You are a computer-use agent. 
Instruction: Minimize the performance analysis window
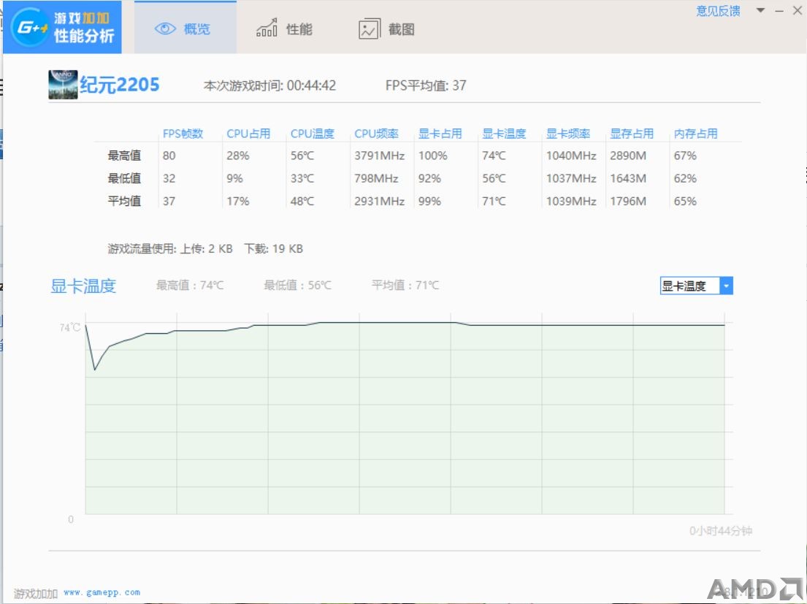(779, 10)
